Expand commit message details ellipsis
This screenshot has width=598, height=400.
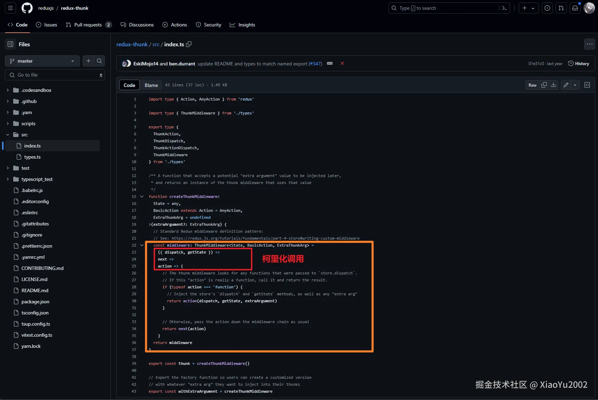click(330, 63)
